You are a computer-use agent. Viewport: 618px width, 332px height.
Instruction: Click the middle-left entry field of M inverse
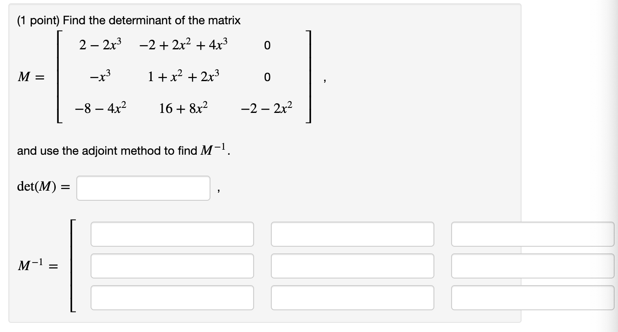click(x=172, y=266)
